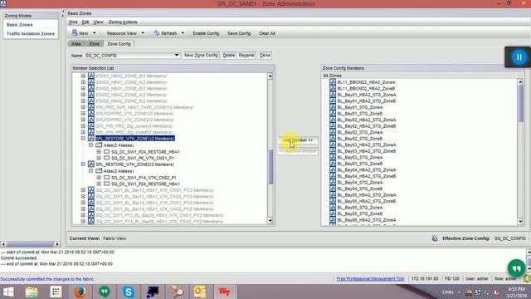Click the Effective Zone Config icon

435,238
